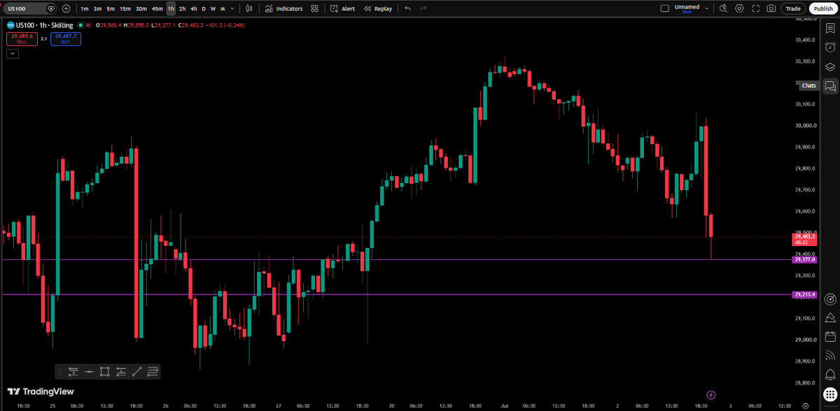Select the 3m timeframe

point(97,8)
